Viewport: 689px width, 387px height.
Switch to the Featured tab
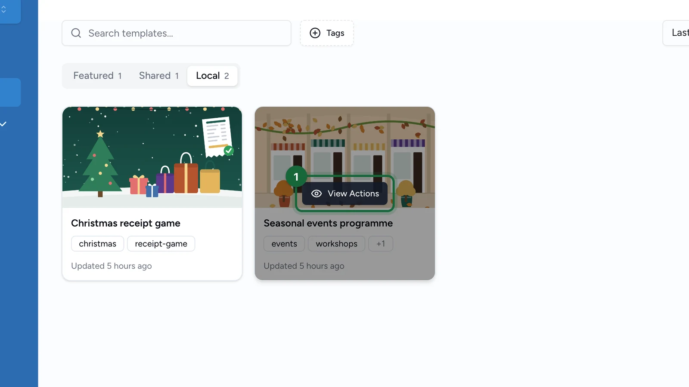(x=97, y=76)
